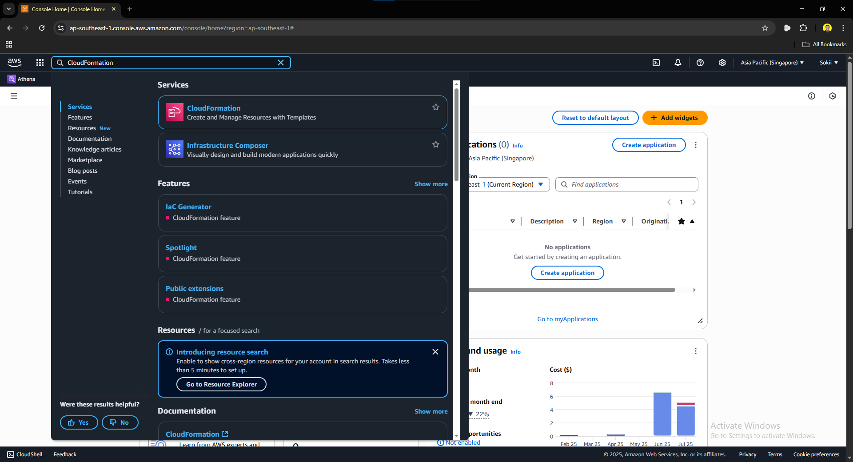This screenshot has width=853, height=462.
Task: Open the Applications widget three-dot menu
Action: coord(696,145)
